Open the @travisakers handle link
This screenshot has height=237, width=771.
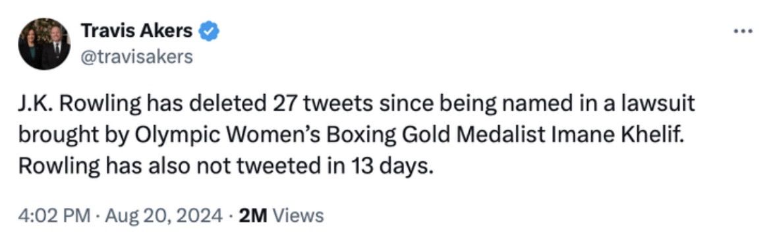click(x=136, y=57)
